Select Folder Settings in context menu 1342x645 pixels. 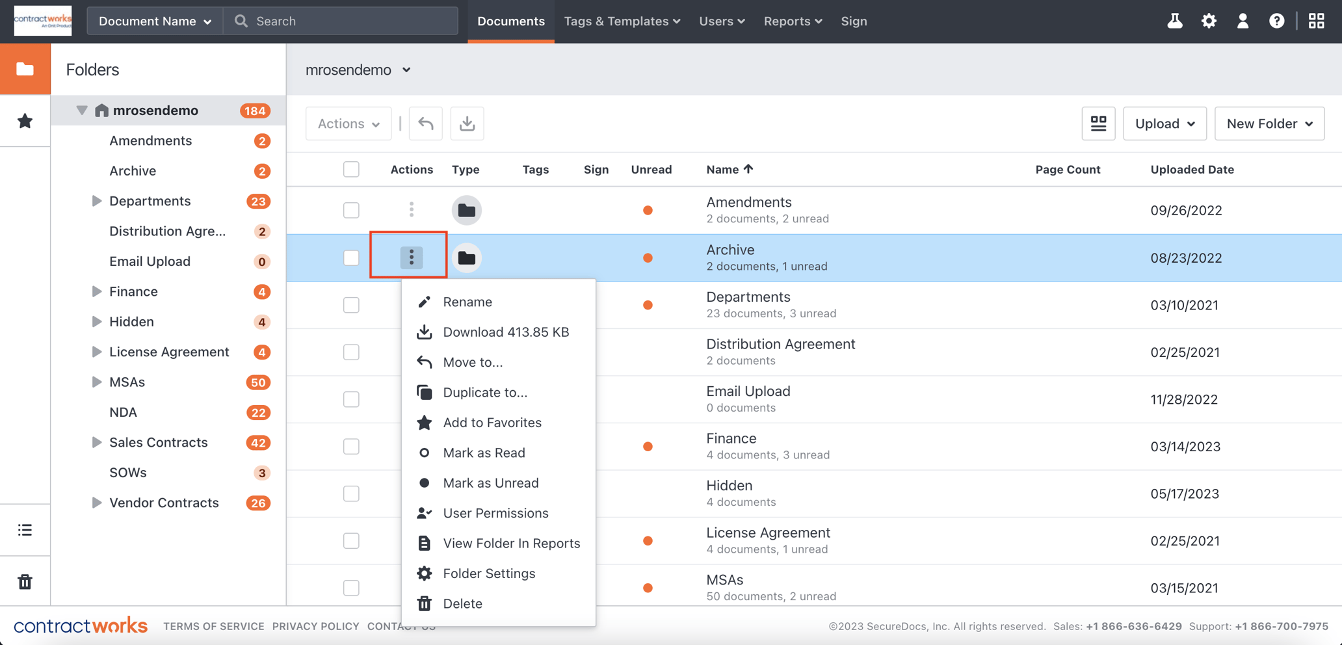[489, 573]
